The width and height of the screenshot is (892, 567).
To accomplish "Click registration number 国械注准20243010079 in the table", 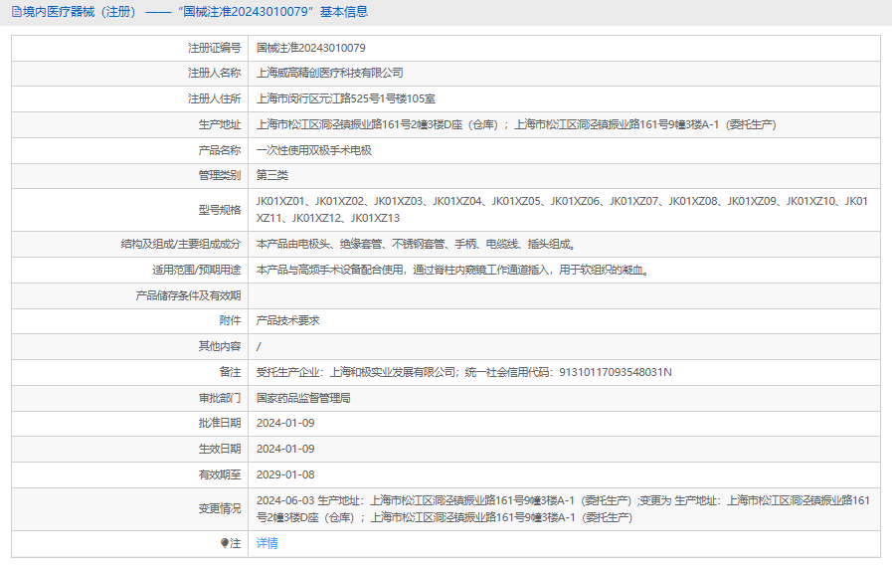I will (x=310, y=48).
